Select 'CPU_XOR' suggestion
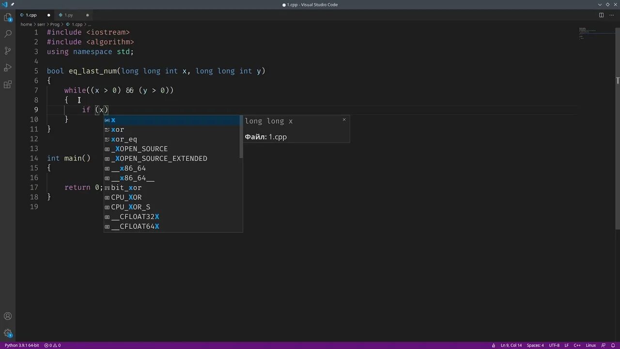This screenshot has height=349, width=620. [x=172, y=197]
